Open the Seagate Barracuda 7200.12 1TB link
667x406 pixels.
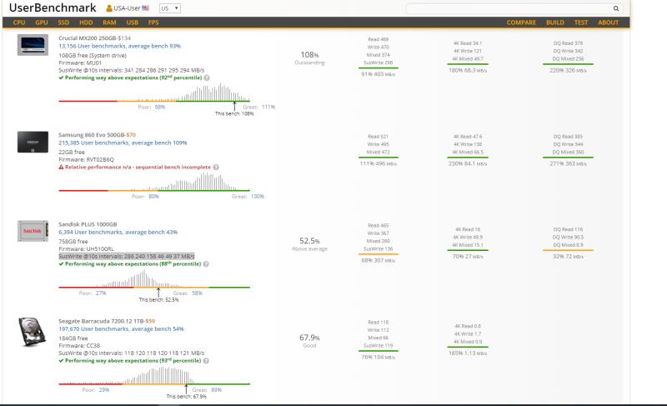click(102, 321)
